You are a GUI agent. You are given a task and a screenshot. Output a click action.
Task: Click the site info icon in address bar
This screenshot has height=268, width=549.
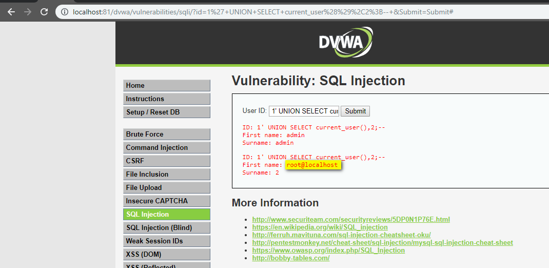point(65,12)
